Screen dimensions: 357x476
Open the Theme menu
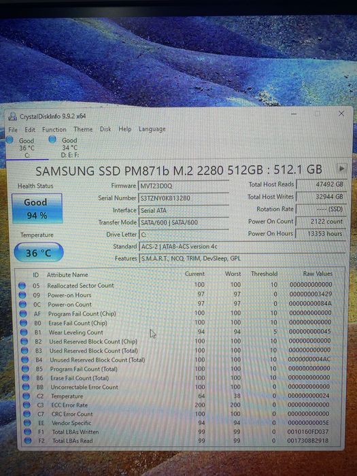[83, 129]
